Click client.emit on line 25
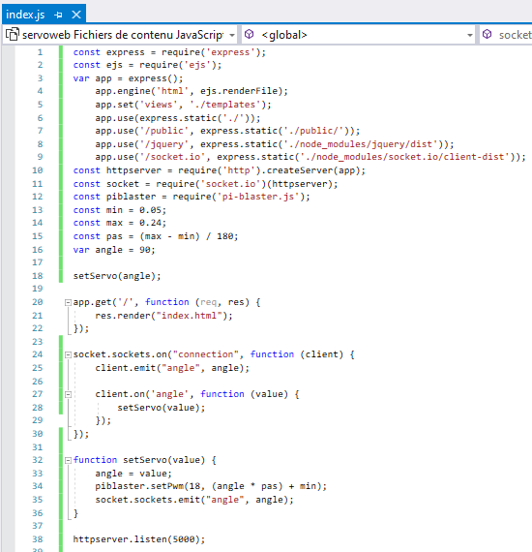 click(125, 368)
